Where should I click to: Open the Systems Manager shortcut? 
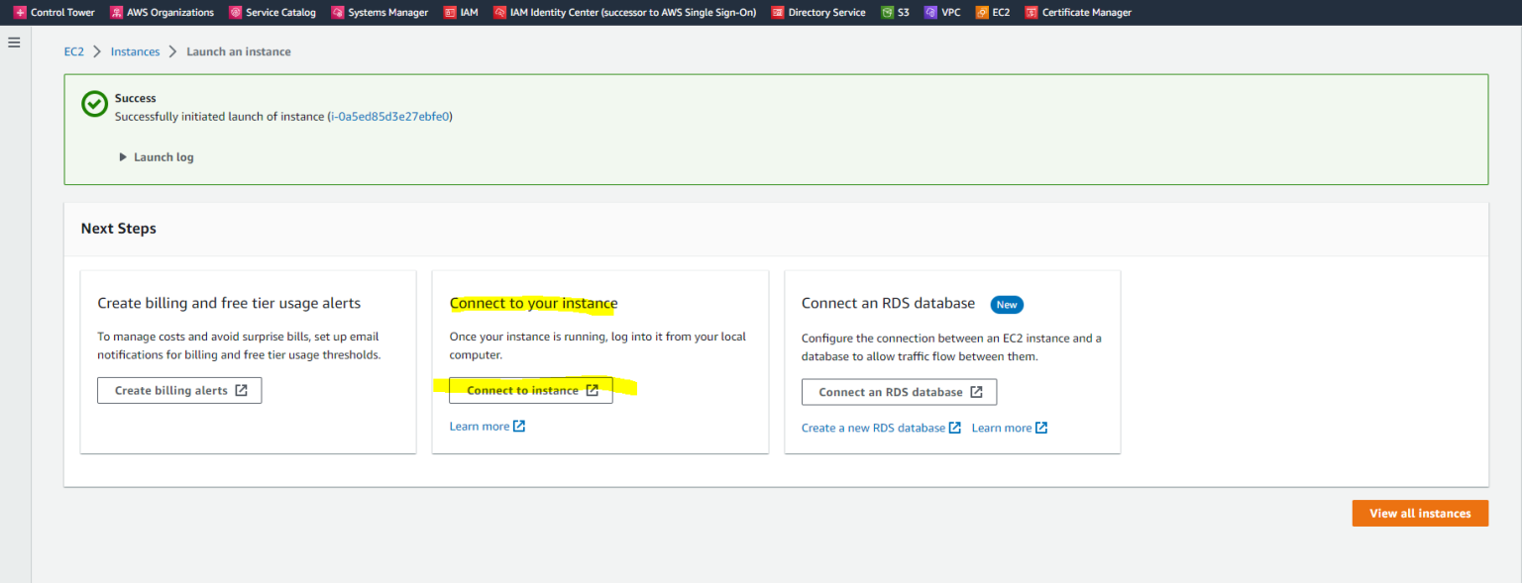[380, 12]
